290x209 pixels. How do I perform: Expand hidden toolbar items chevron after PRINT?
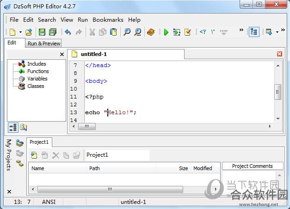pyautogui.click(x=241, y=30)
